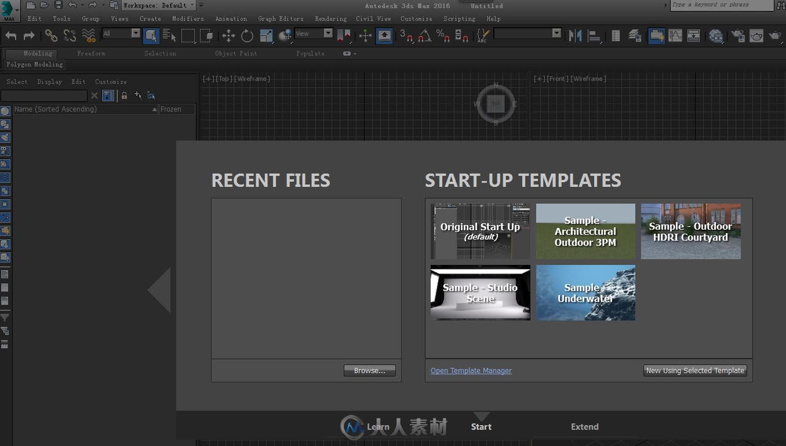Toggle the Ribbon display button

point(656,36)
